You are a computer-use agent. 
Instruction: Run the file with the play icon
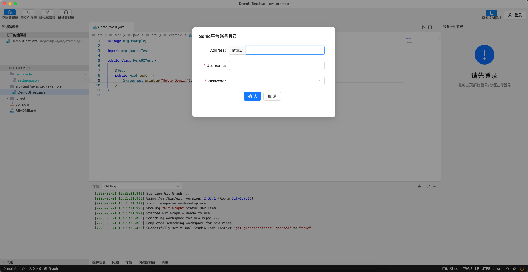tap(424, 27)
